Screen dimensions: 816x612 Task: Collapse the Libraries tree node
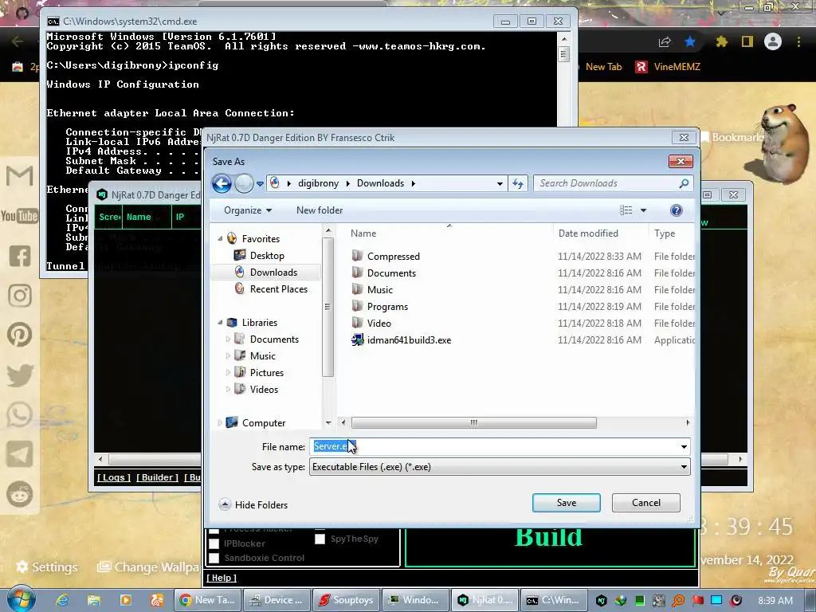[220, 322]
